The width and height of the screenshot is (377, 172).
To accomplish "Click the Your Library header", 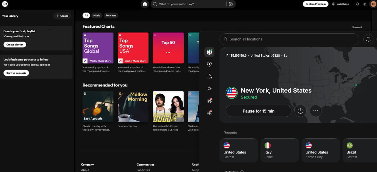I will point(10,16).
